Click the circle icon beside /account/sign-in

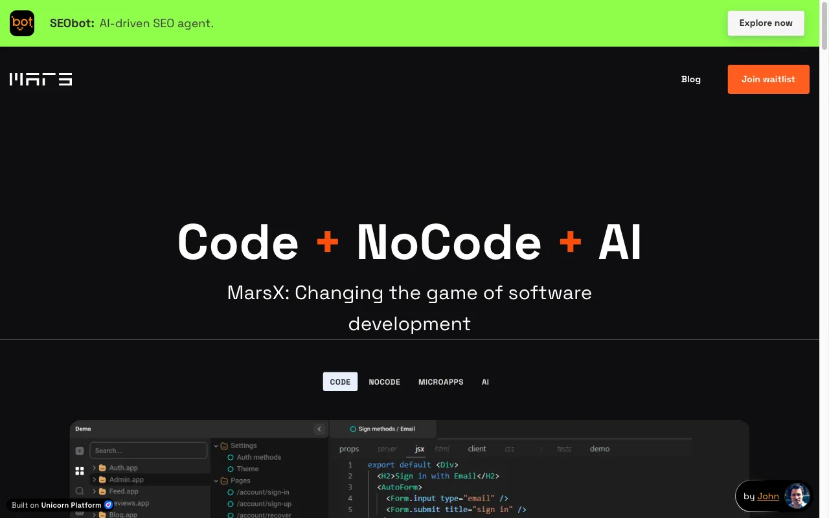(x=231, y=492)
